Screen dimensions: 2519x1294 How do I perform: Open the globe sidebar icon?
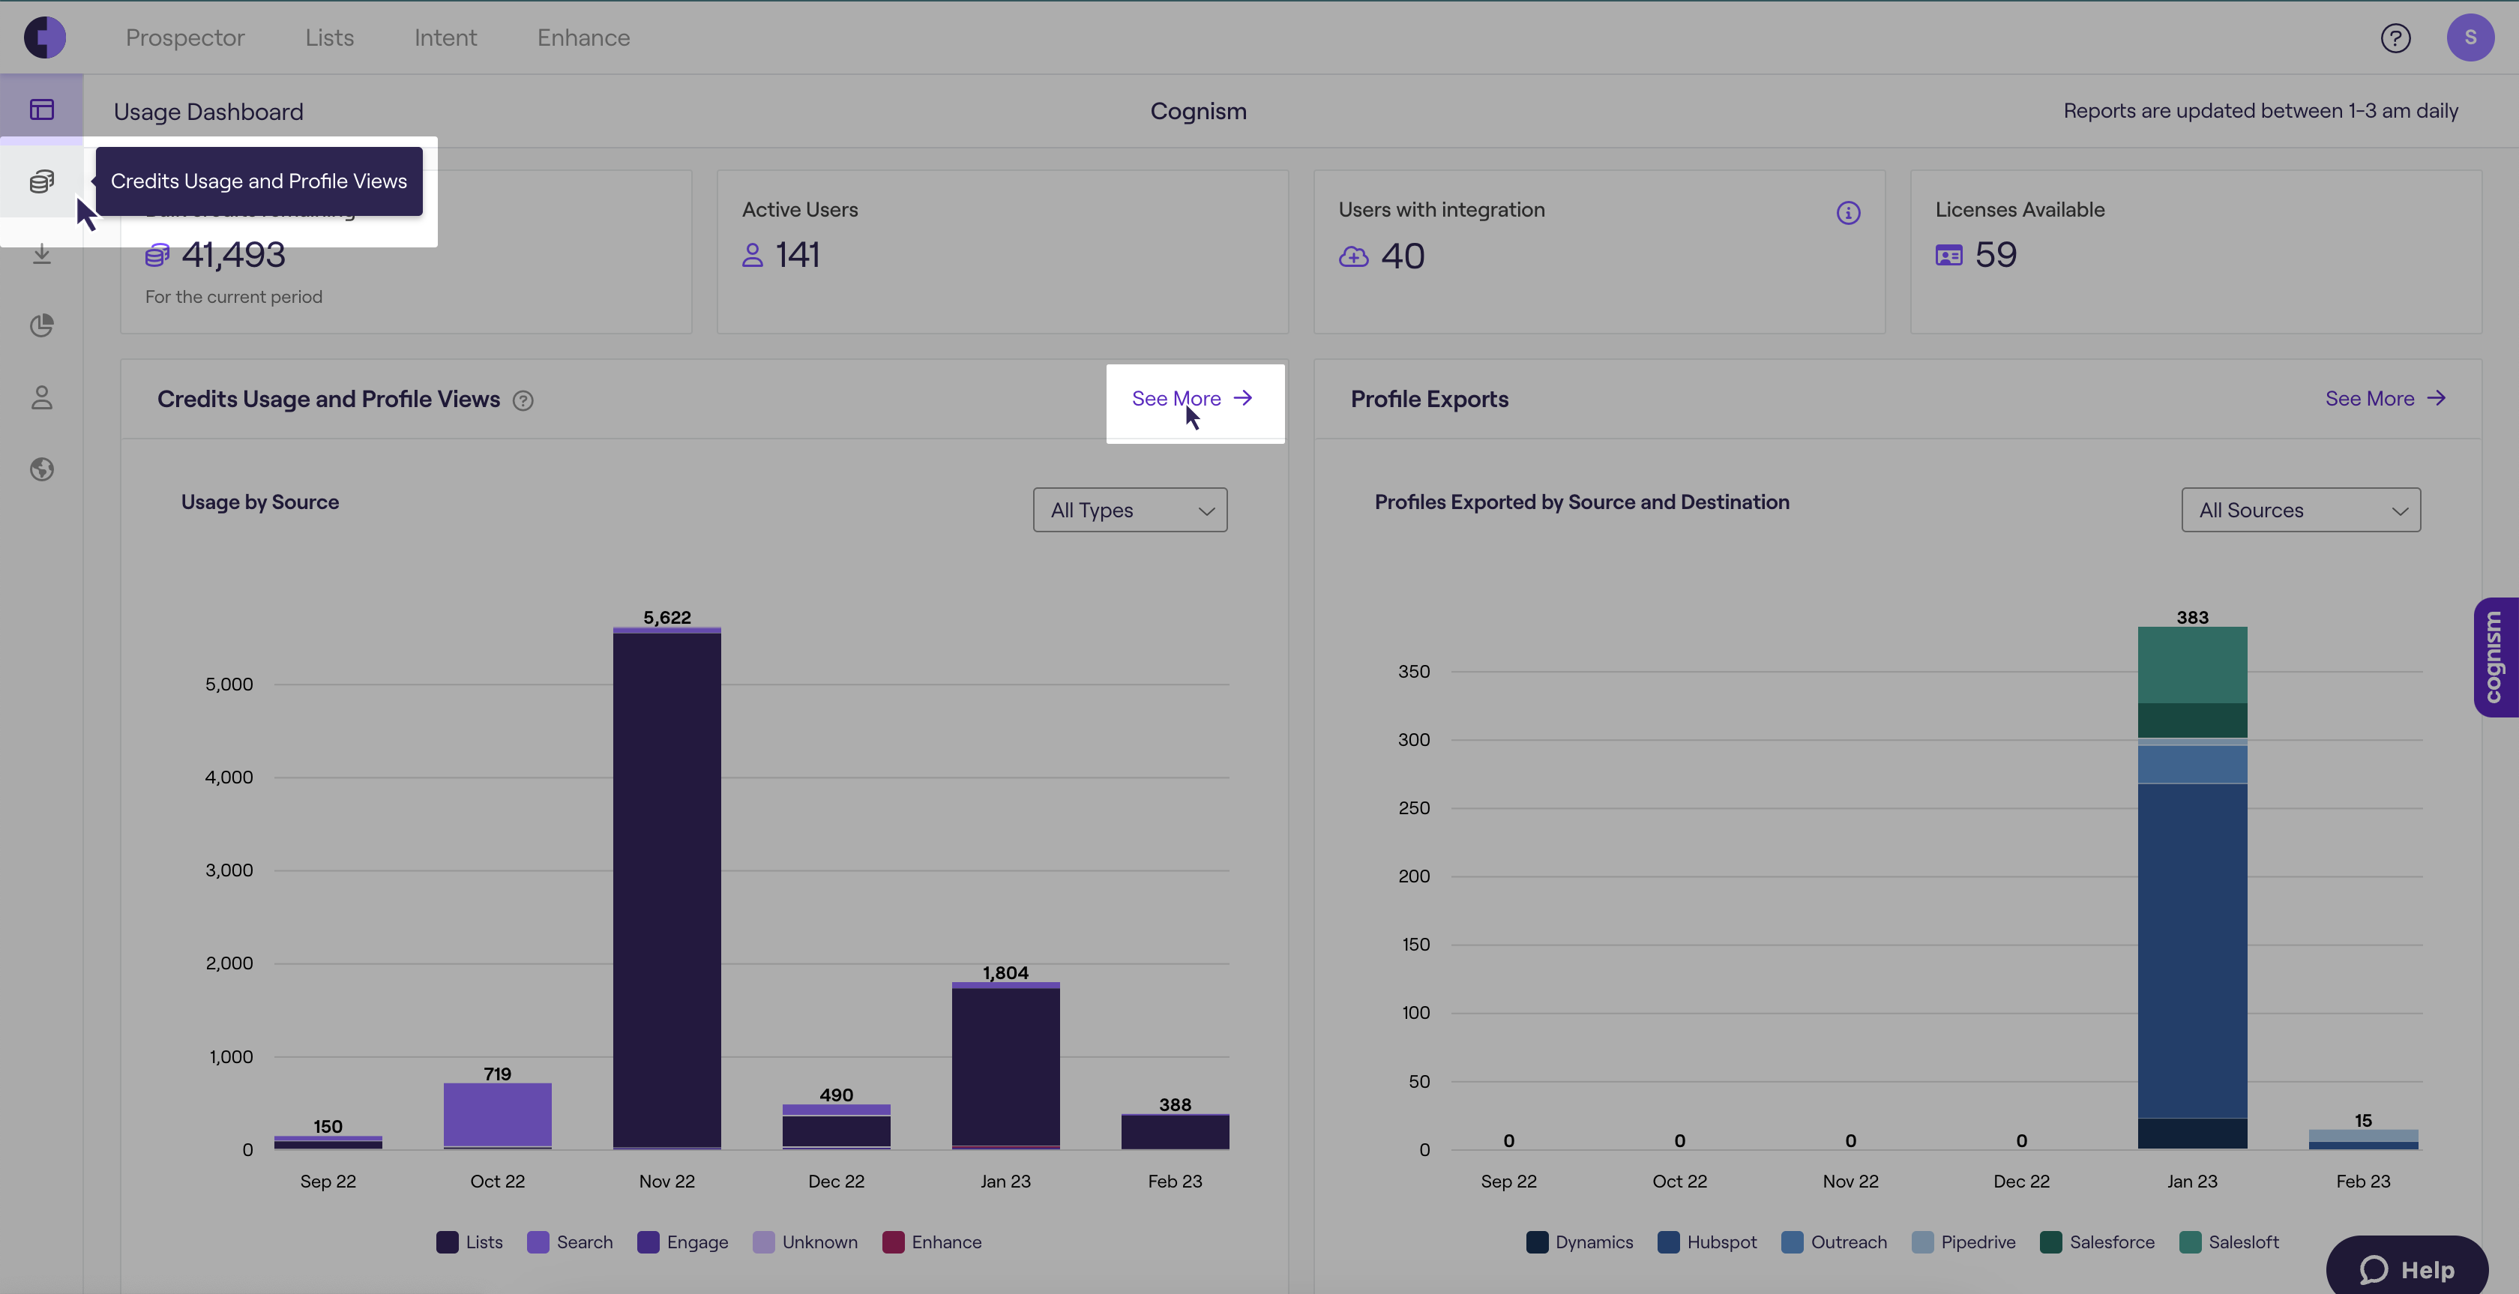pyautogui.click(x=41, y=469)
